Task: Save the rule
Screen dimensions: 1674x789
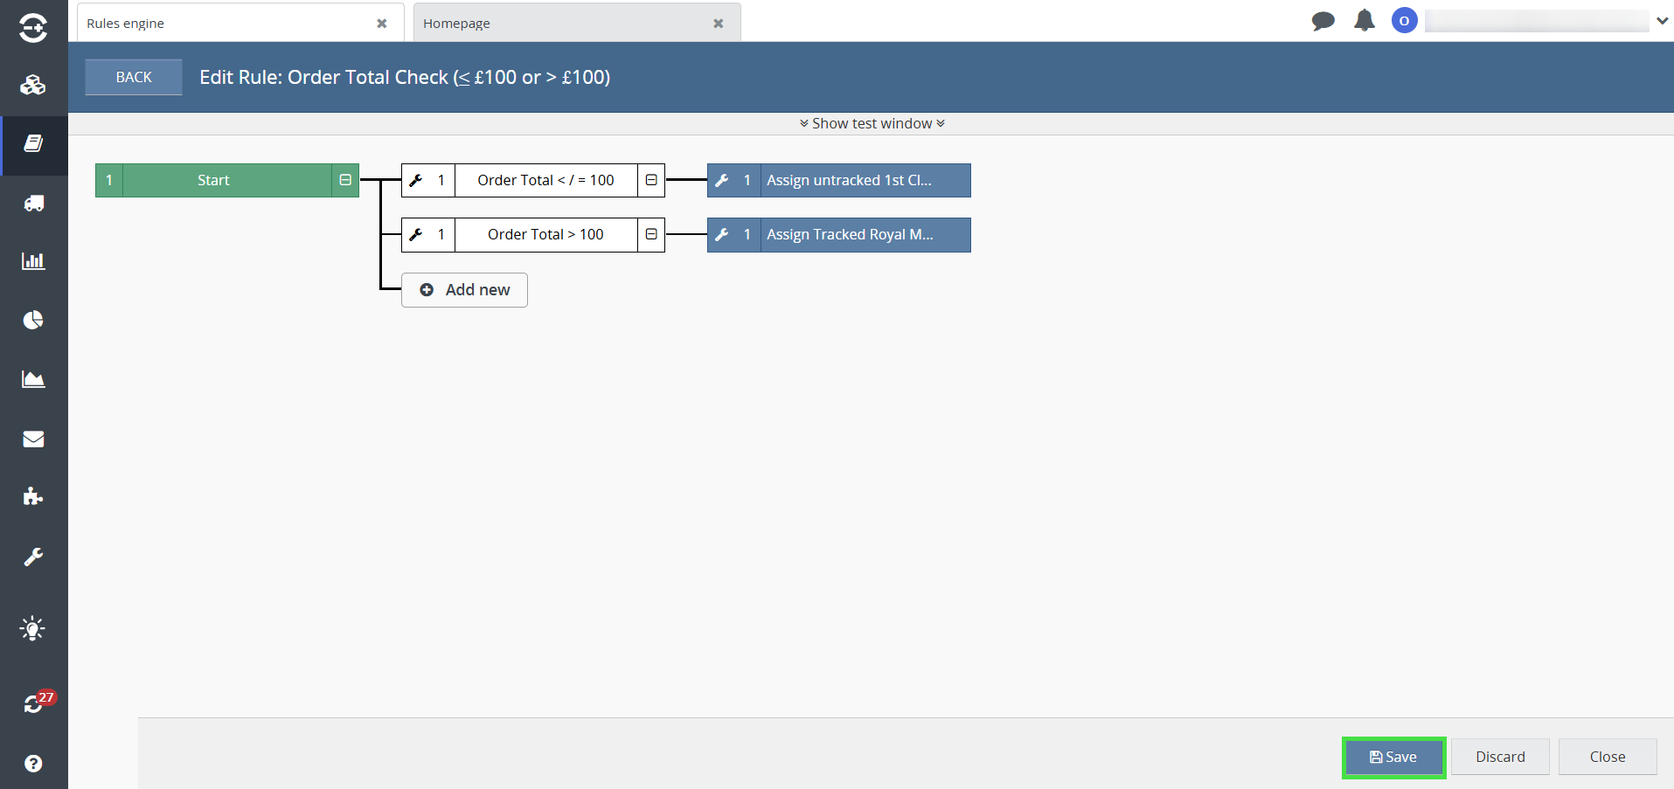Action: tap(1393, 757)
